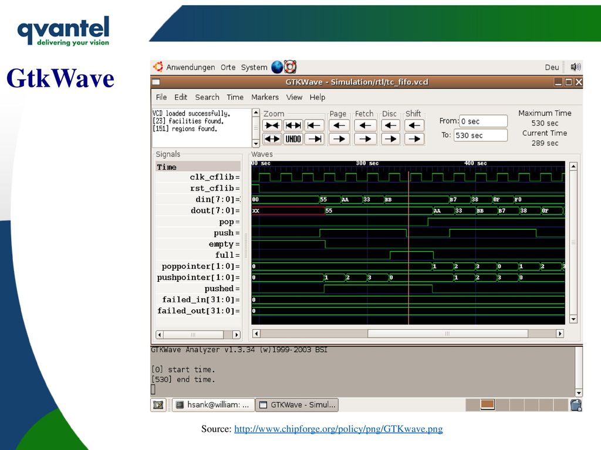Open the Anwendungen menu in the top panel
Image resolution: width=601 pixels, height=450 pixels.
pos(191,67)
